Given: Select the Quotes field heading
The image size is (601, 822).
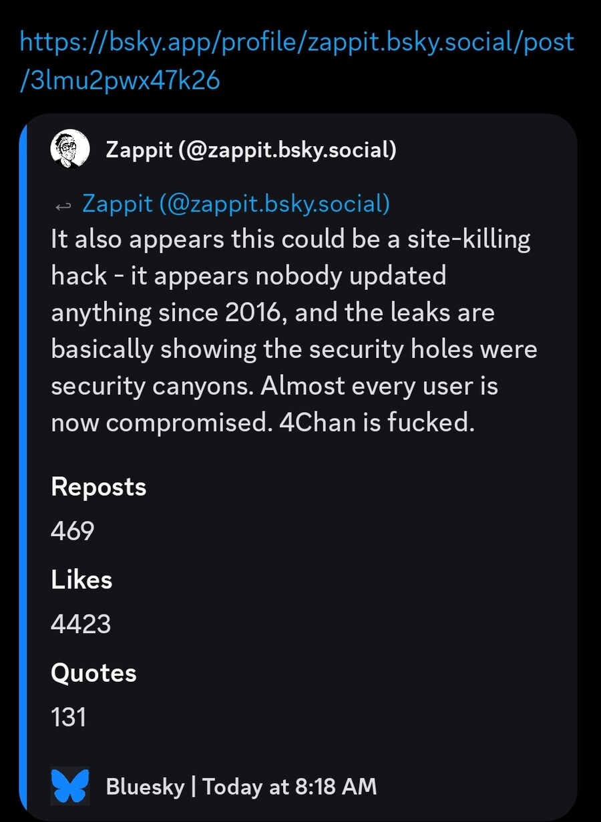Looking at the screenshot, I should 93,672.
